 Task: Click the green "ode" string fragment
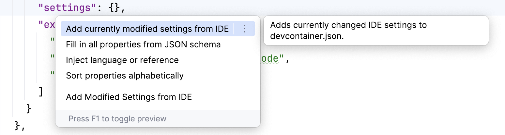pos(270,59)
